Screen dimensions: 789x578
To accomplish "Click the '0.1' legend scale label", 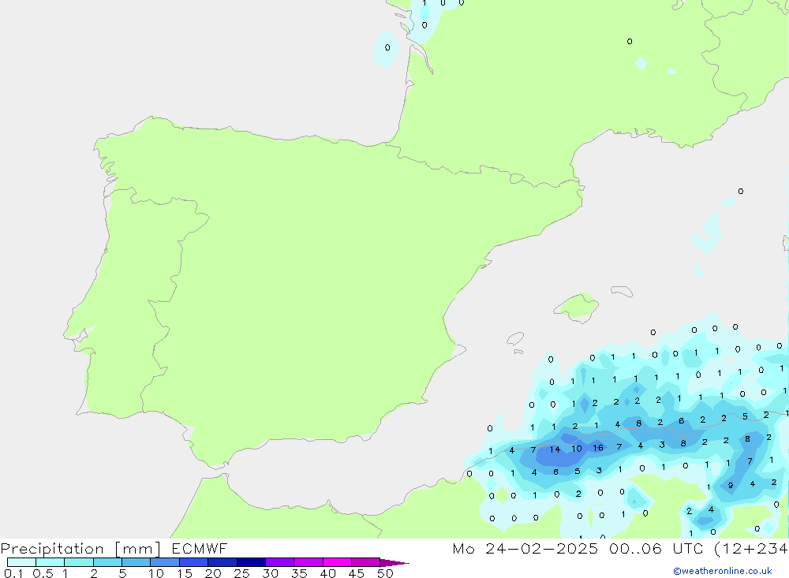I will point(13,573).
